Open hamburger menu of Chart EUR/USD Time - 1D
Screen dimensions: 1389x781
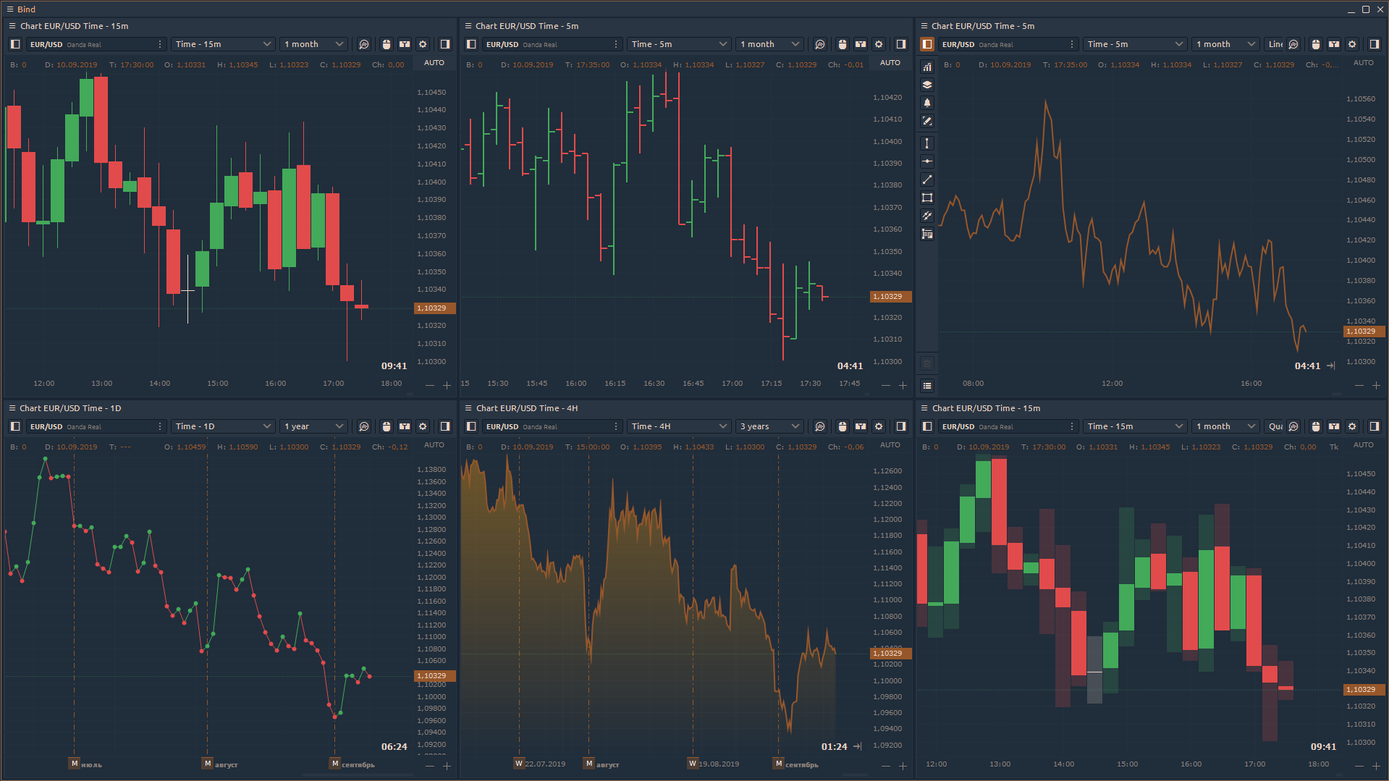(x=12, y=408)
